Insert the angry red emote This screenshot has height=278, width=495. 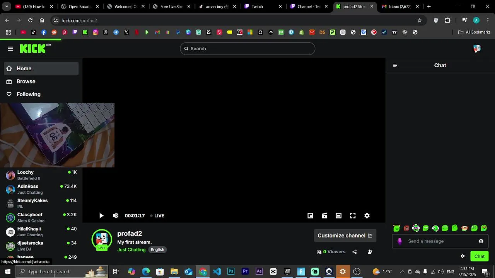coord(406,228)
